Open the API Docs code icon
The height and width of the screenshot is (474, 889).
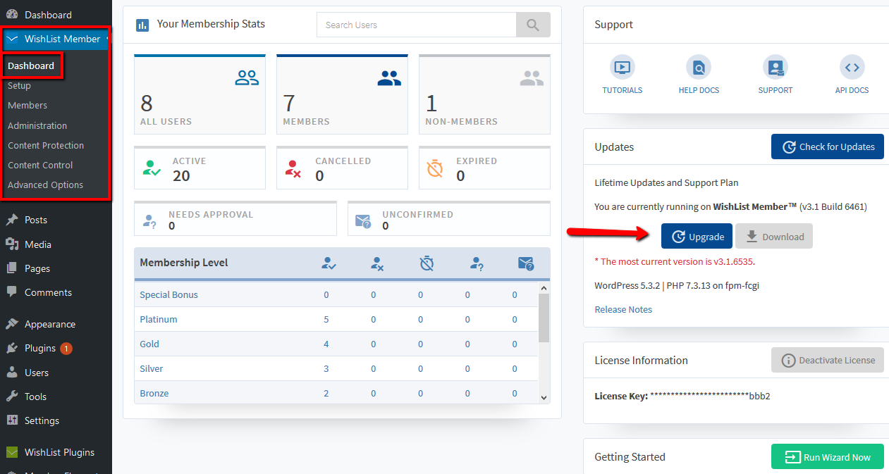coord(852,68)
